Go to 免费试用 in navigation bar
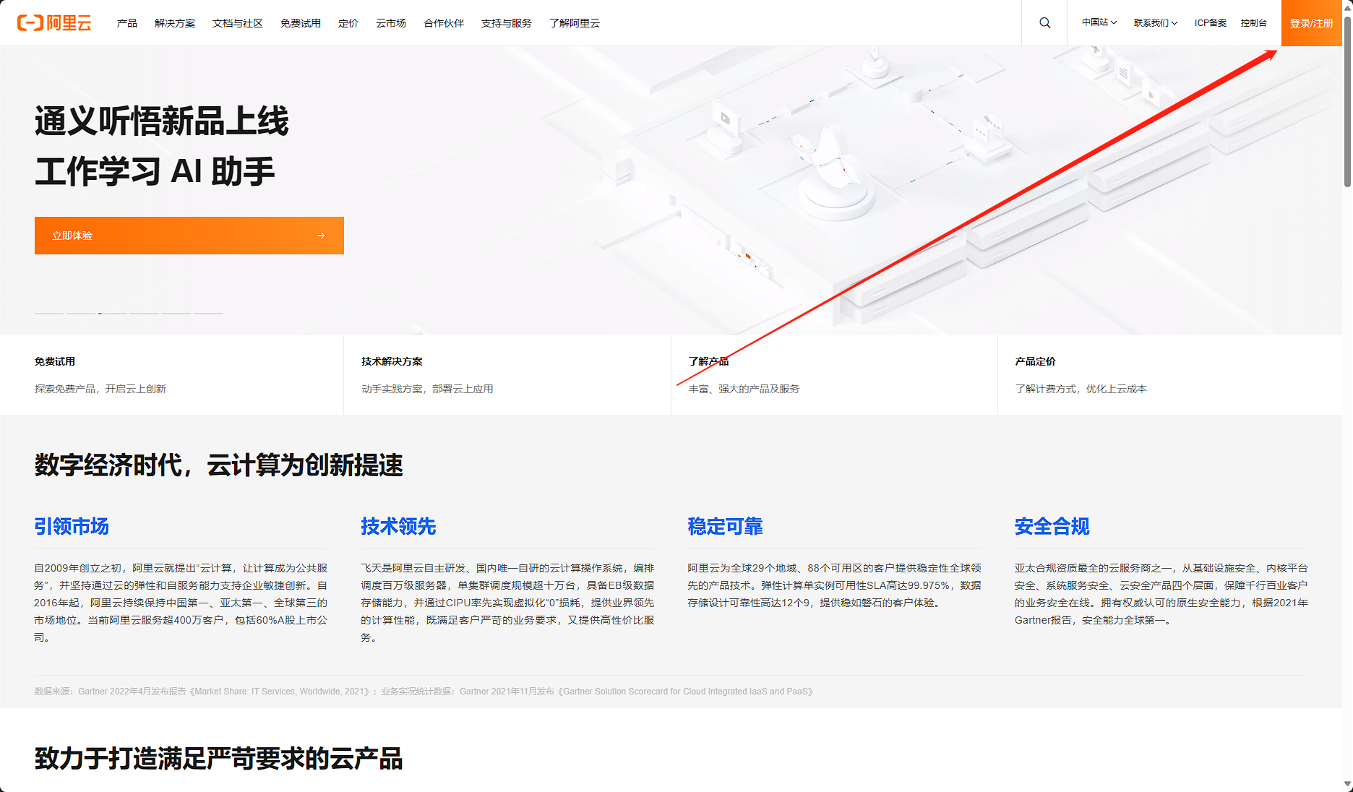 (301, 23)
